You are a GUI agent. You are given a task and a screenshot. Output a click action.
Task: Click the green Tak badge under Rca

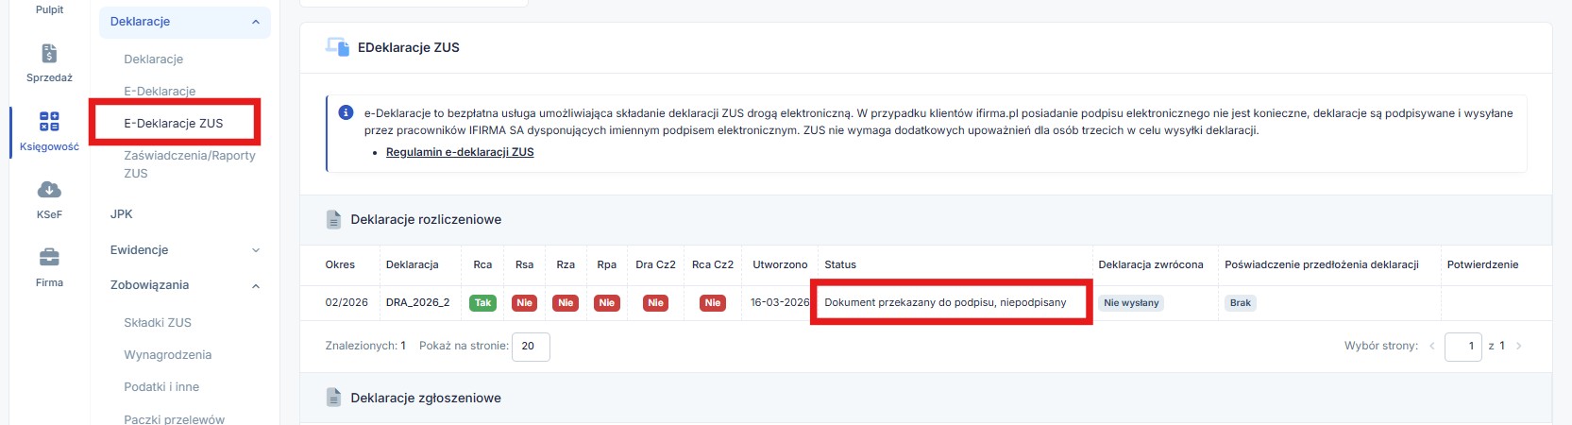point(482,303)
